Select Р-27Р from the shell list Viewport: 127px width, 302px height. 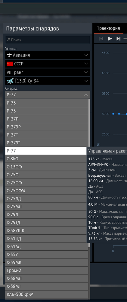pos(47,119)
